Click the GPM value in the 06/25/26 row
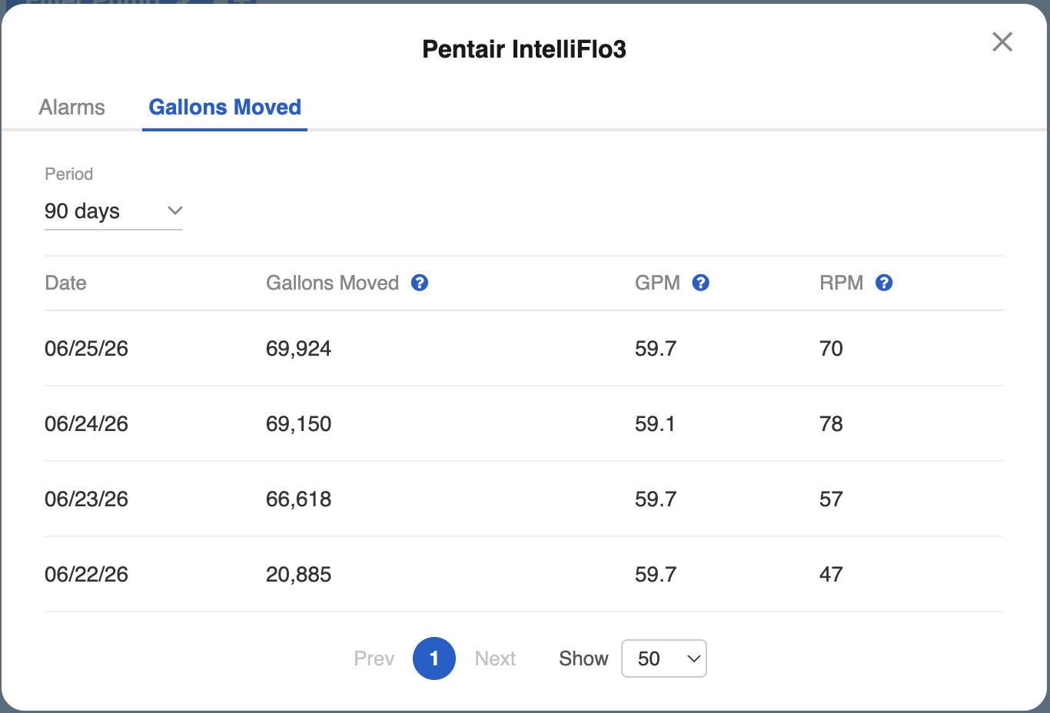The height and width of the screenshot is (713, 1050). 656,349
